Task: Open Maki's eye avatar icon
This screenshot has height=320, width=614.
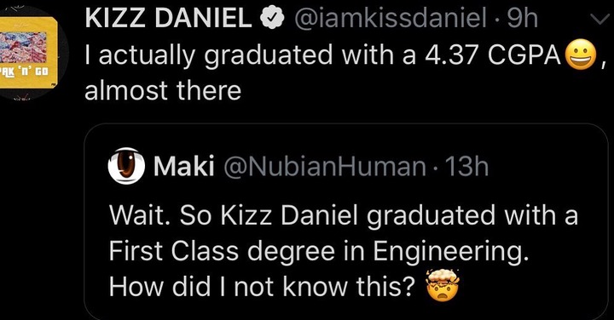Action: click(x=126, y=166)
